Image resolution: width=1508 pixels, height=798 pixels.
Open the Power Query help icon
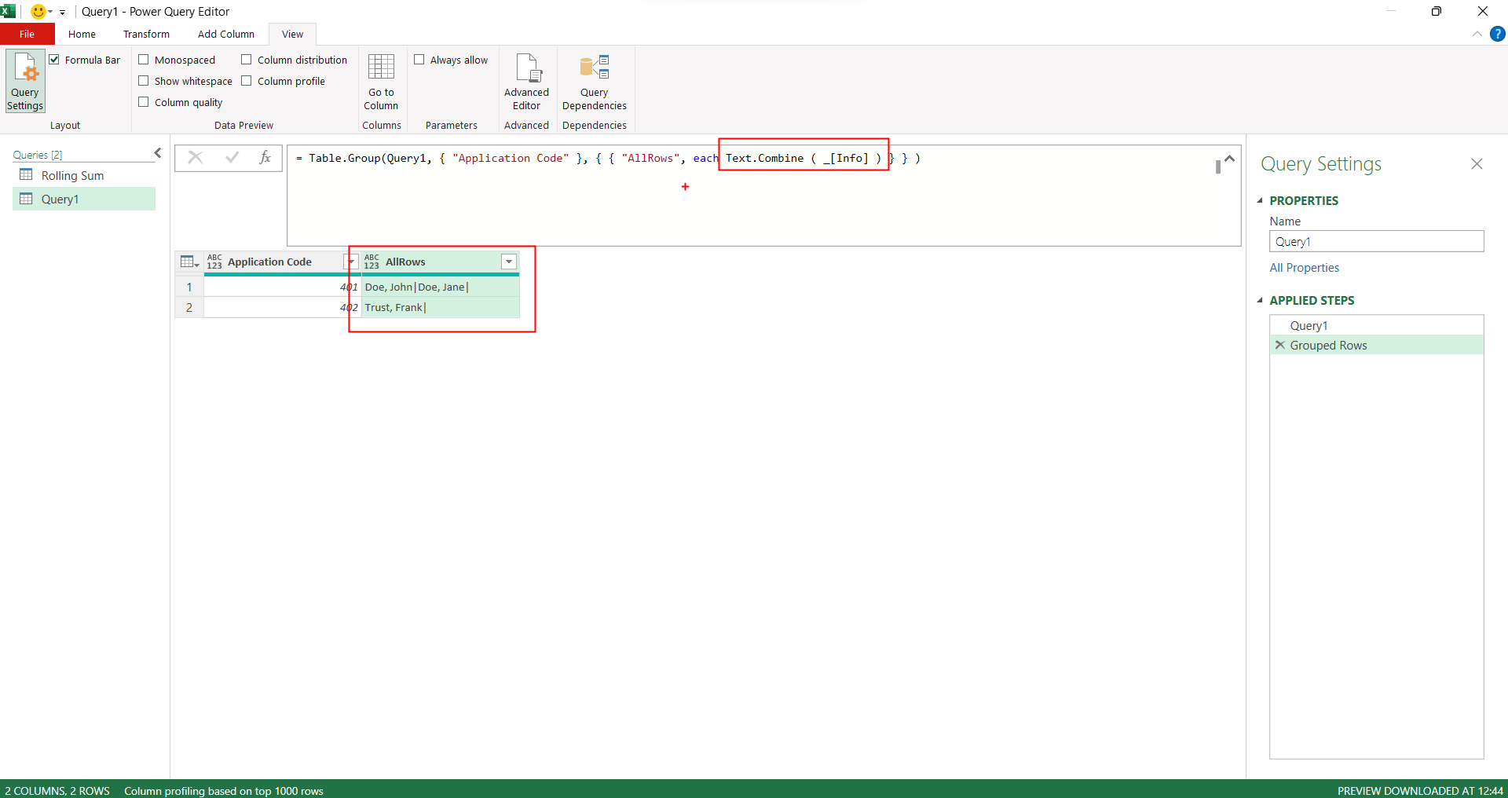point(1498,34)
